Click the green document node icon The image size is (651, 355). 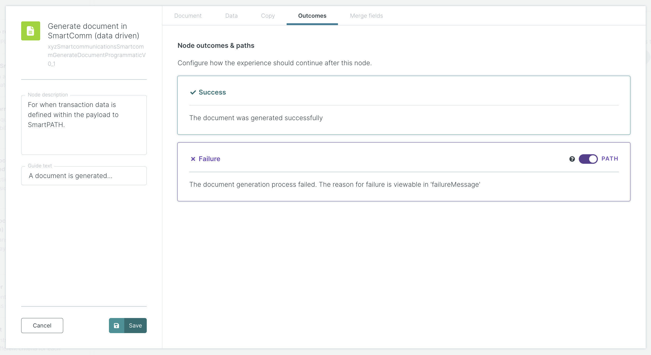click(x=31, y=31)
